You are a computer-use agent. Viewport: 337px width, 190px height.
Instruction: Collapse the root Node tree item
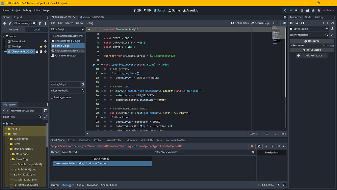click(x=4, y=36)
